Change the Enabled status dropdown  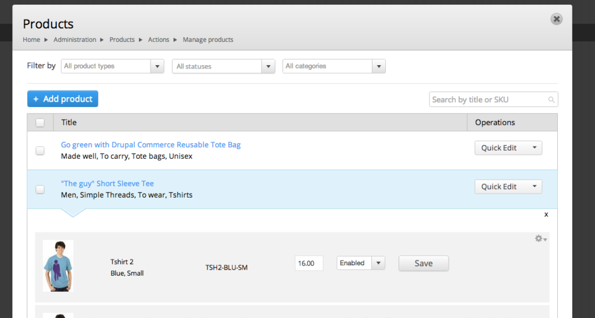(361, 263)
